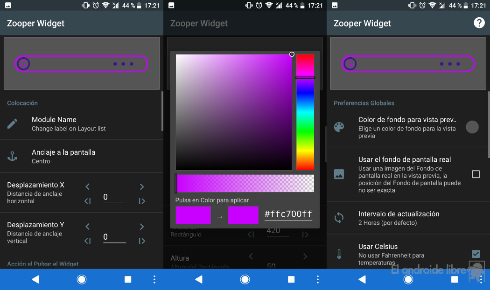
Task: Tap the G logo in the left widget preview
Action: 23,64
